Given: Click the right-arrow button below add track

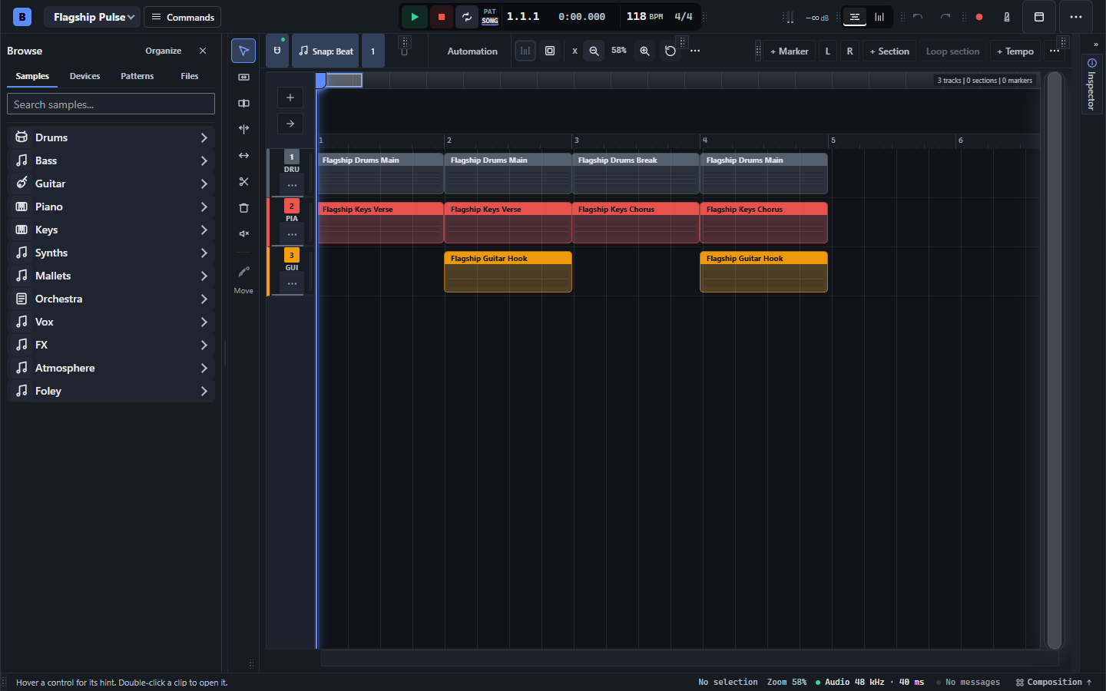Looking at the screenshot, I should click(x=290, y=124).
